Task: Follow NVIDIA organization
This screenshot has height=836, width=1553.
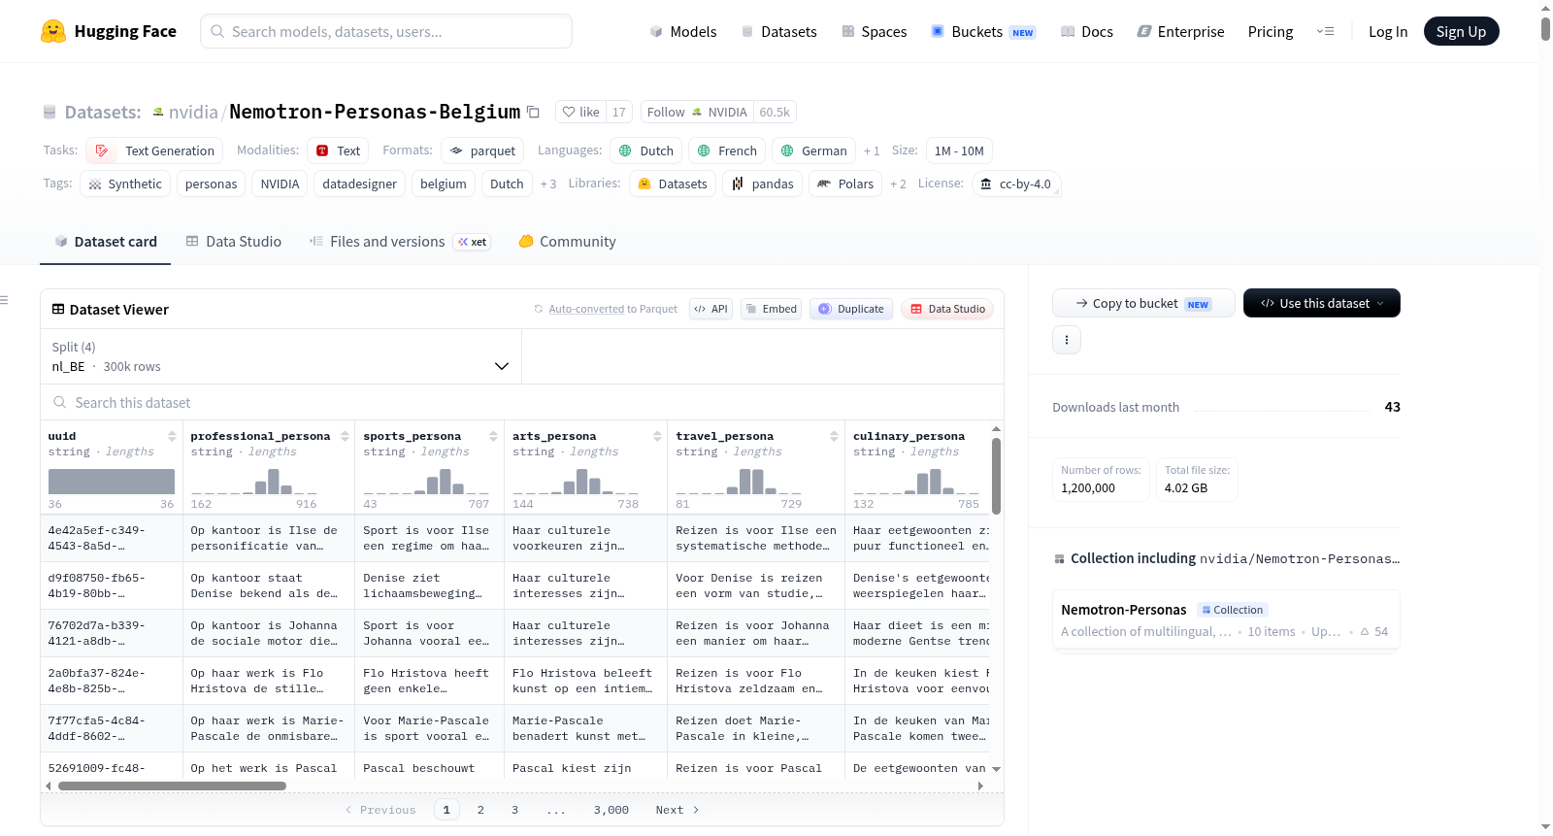Action: click(x=696, y=112)
